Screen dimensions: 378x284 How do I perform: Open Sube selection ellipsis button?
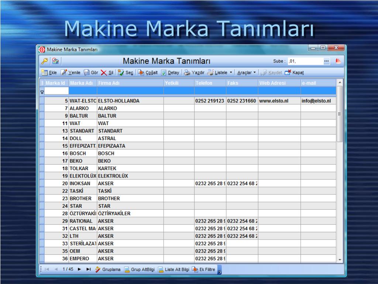tap(326, 61)
